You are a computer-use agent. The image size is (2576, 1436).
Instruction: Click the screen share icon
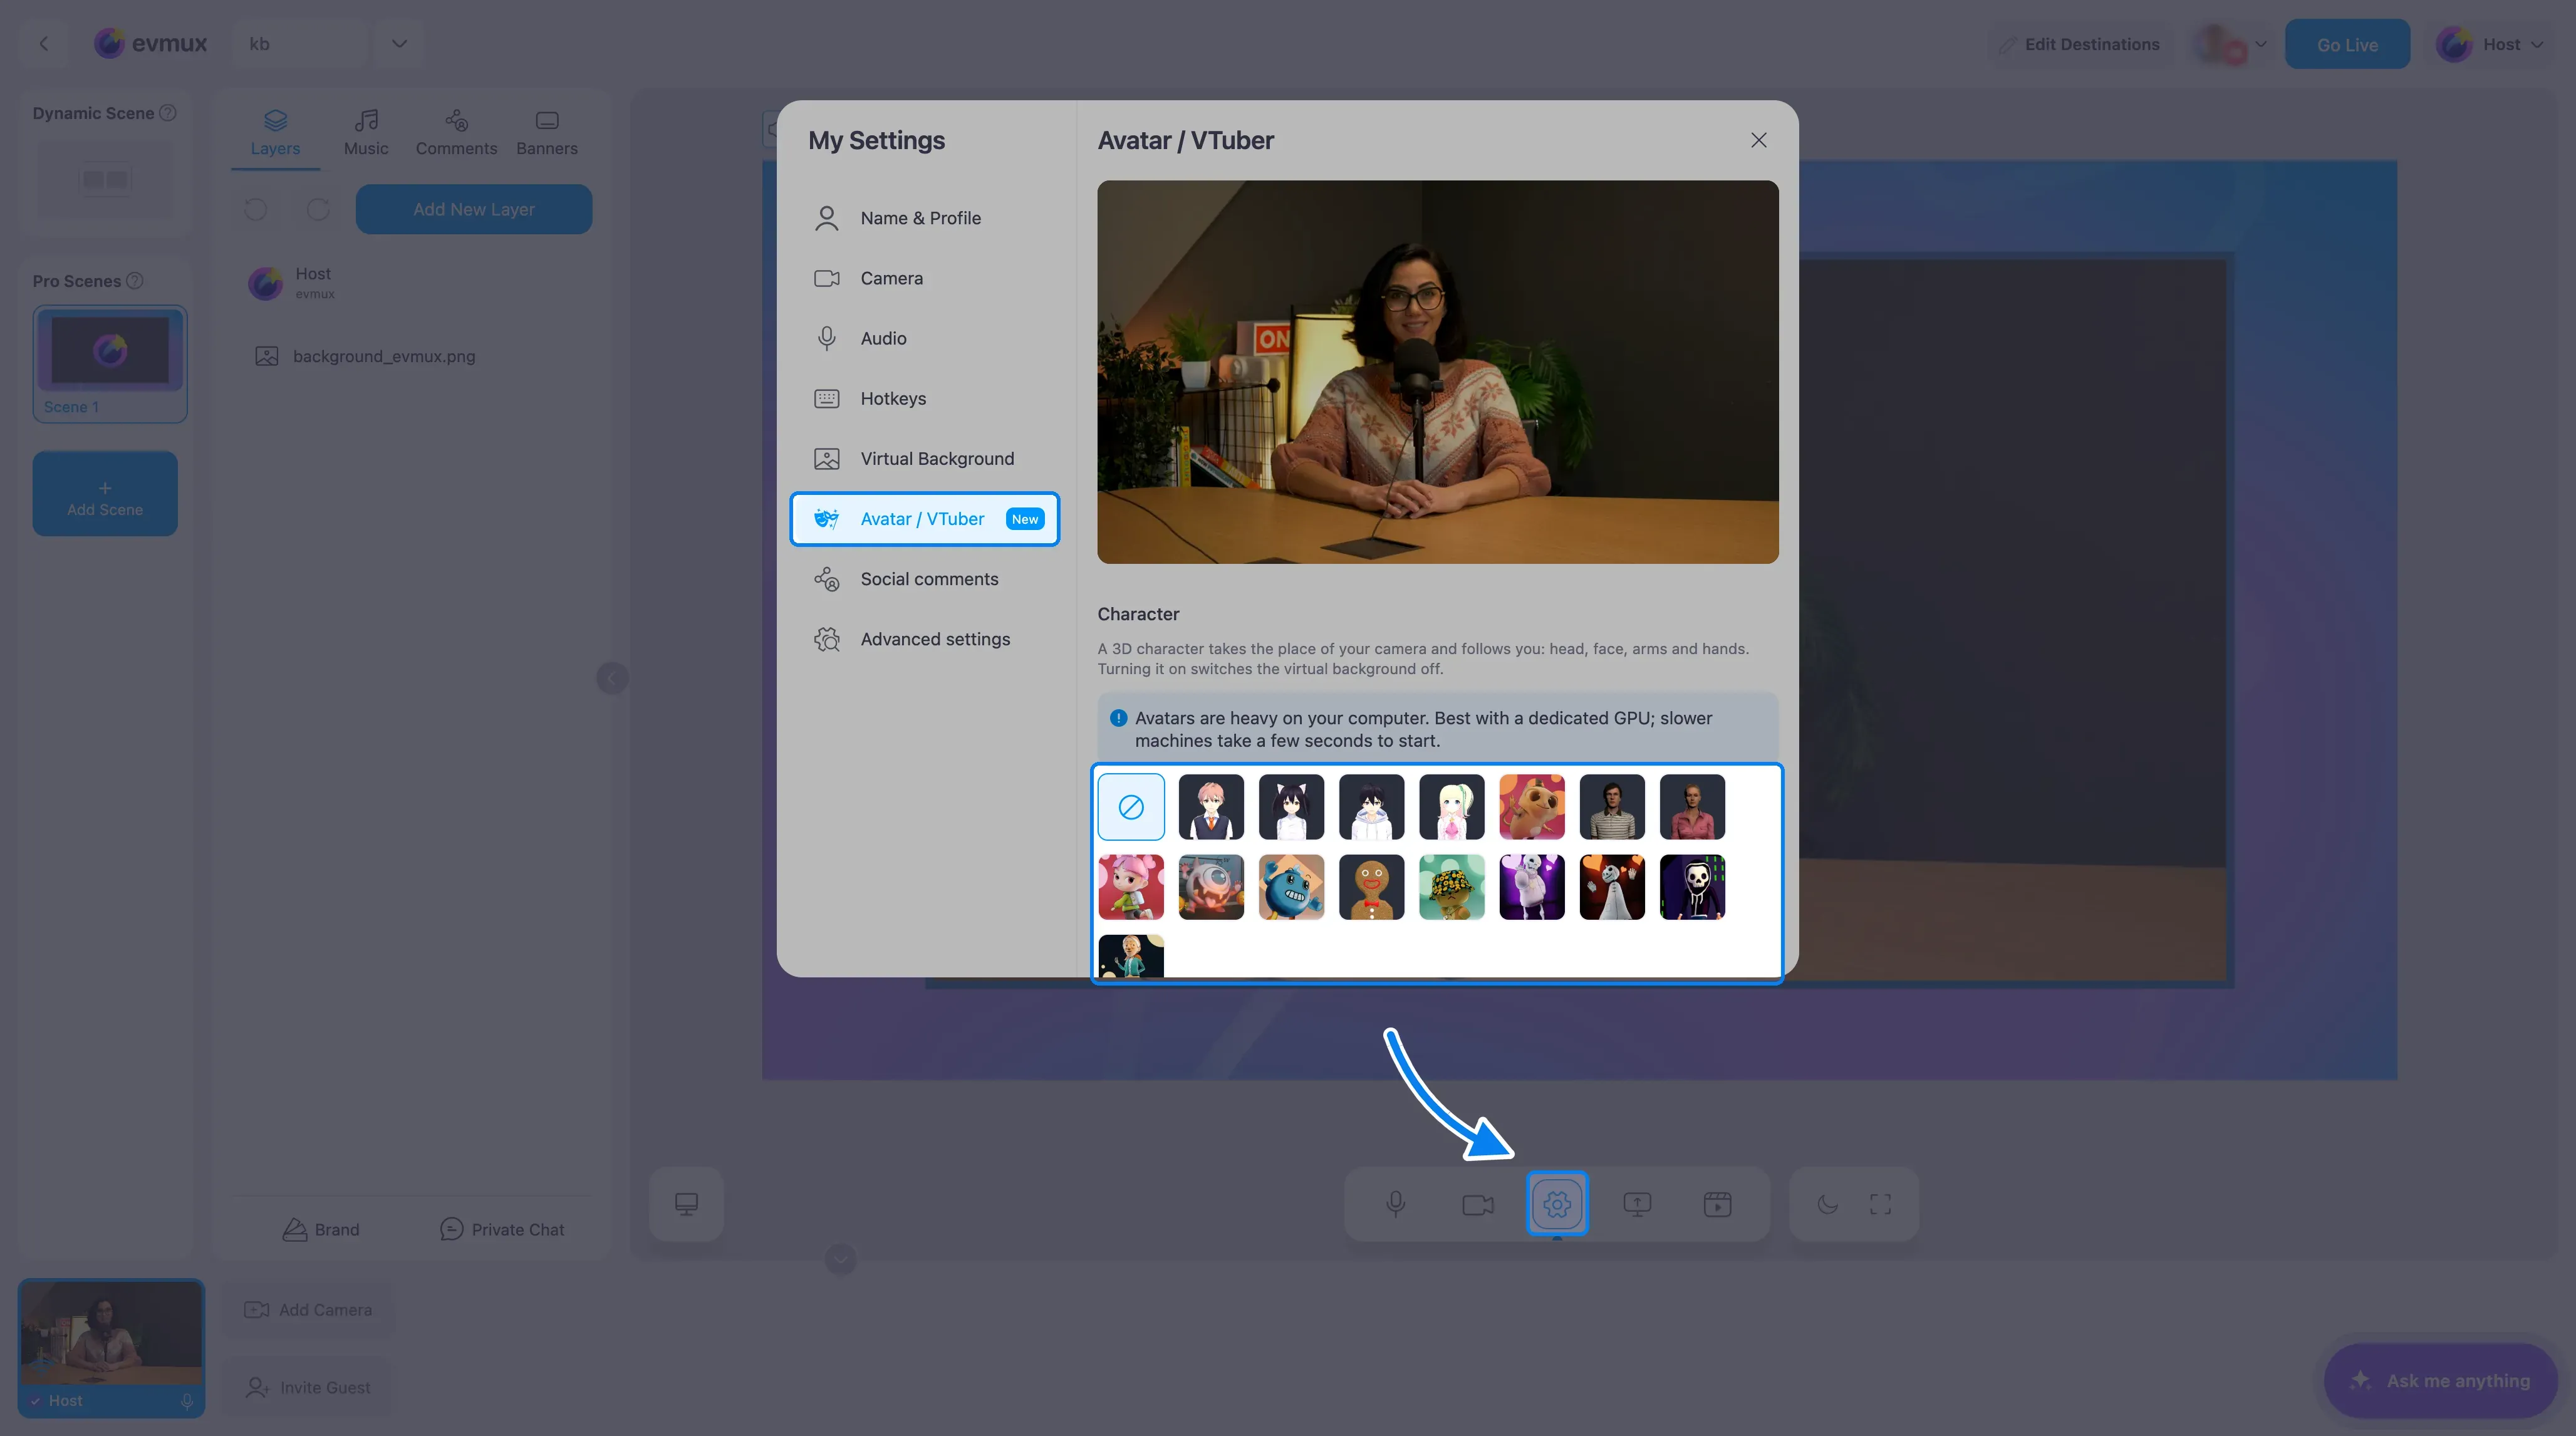(1637, 1204)
